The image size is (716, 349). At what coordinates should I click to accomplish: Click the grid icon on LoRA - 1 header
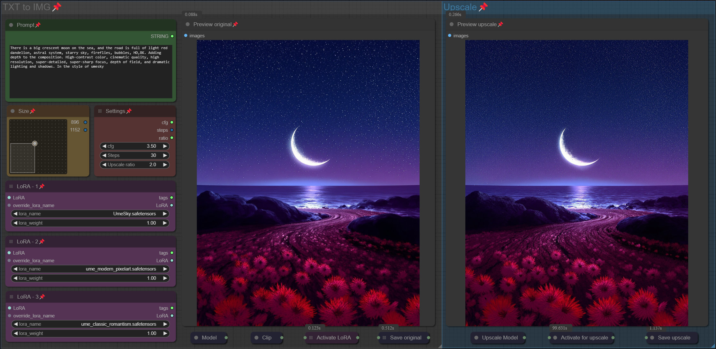tap(11, 186)
